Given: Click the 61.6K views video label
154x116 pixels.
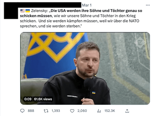Looking at the screenshot, I should (43, 99).
